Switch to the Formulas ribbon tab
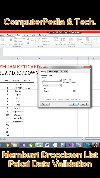 [x=10, y=35]
